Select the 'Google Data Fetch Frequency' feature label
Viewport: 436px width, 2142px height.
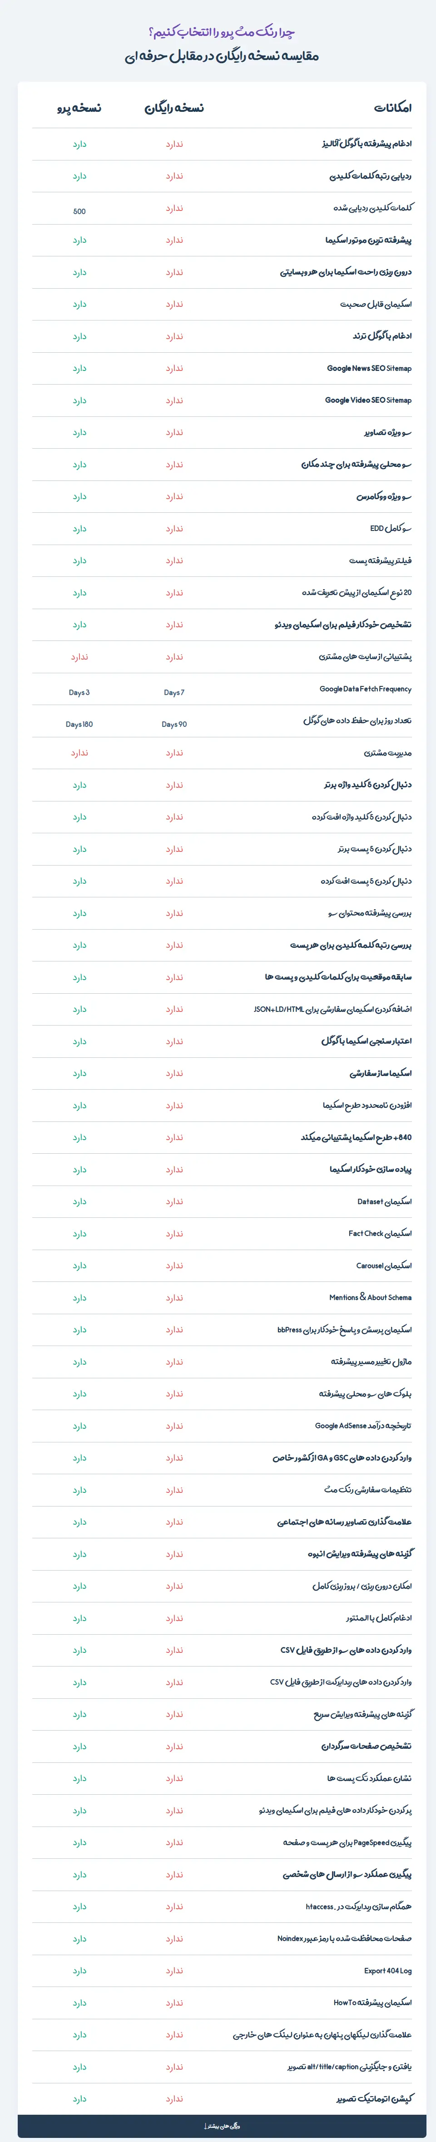pyautogui.click(x=366, y=689)
